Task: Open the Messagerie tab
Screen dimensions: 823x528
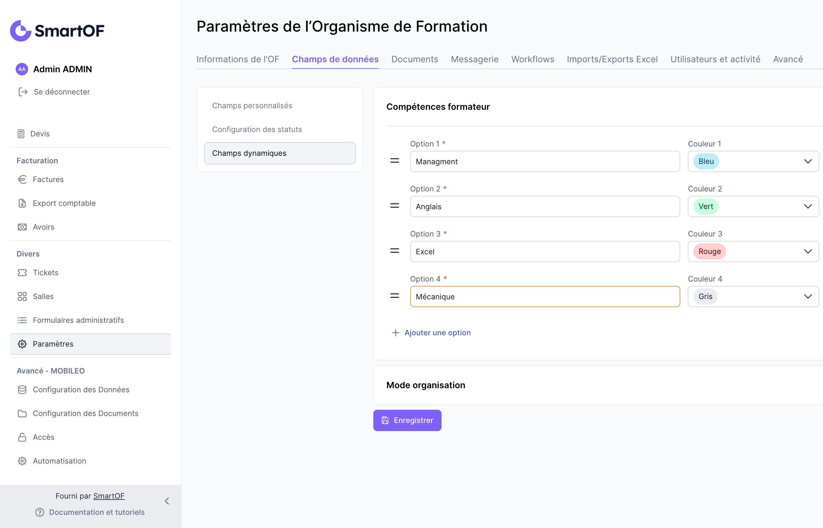Action: (475, 59)
